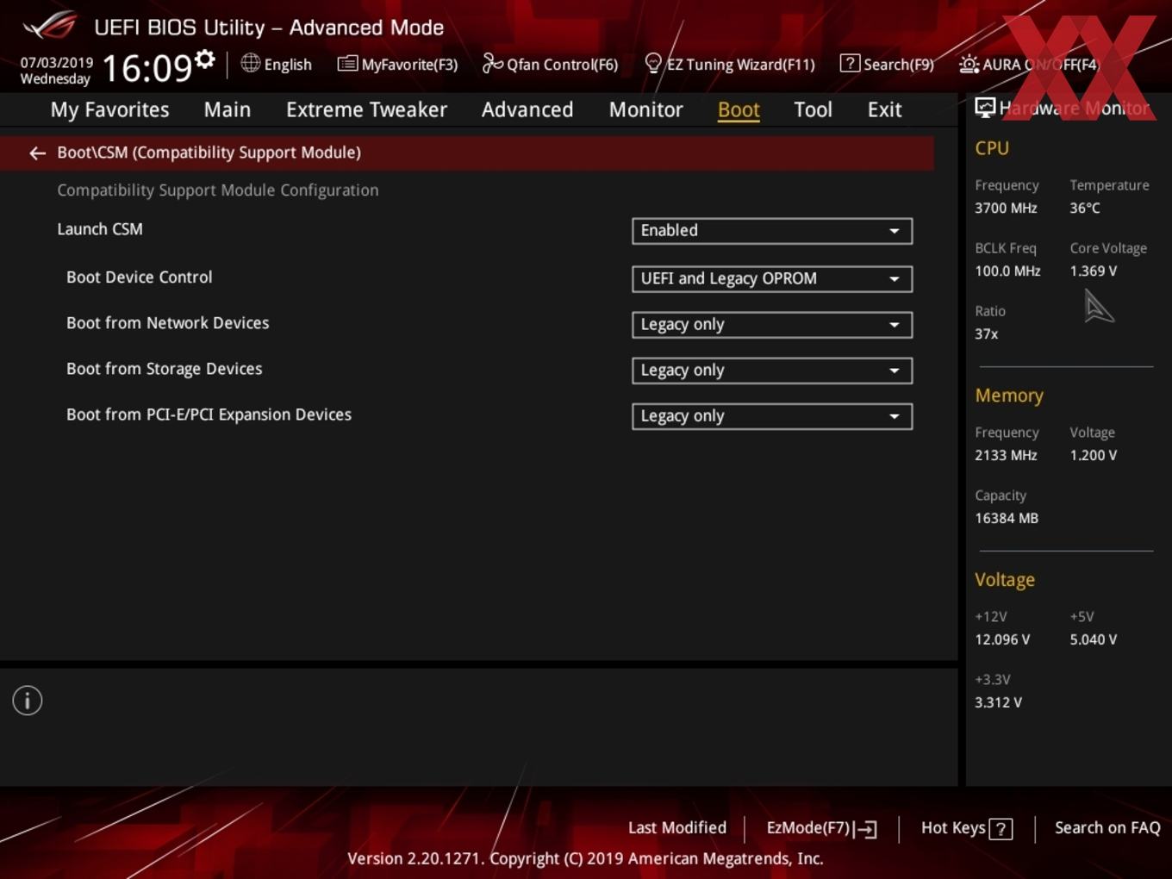Click Compatibility Support Module Configuration heading
1172x879 pixels.
(218, 190)
